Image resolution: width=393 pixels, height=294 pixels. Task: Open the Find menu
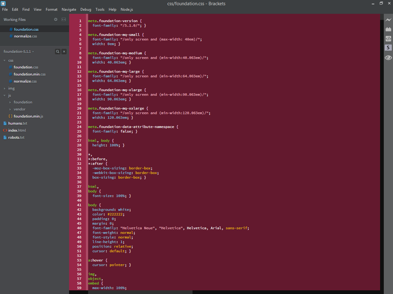tap(26, 10)
